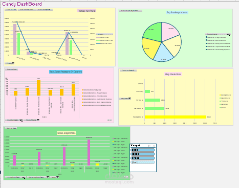Select Target slicer item directly above (blank)
Viewport: 239px width, 188px height.
(x=143, y=158)
